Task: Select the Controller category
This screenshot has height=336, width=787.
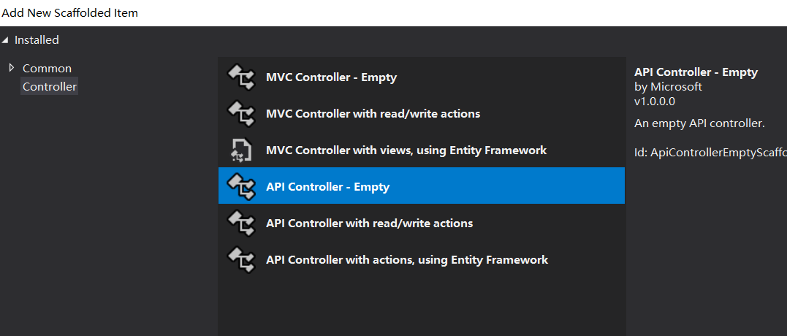Action: [x=50, y=87]
